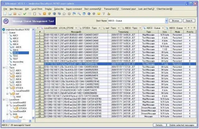Click the monitor/network toolbar icon

pos(59,14)
